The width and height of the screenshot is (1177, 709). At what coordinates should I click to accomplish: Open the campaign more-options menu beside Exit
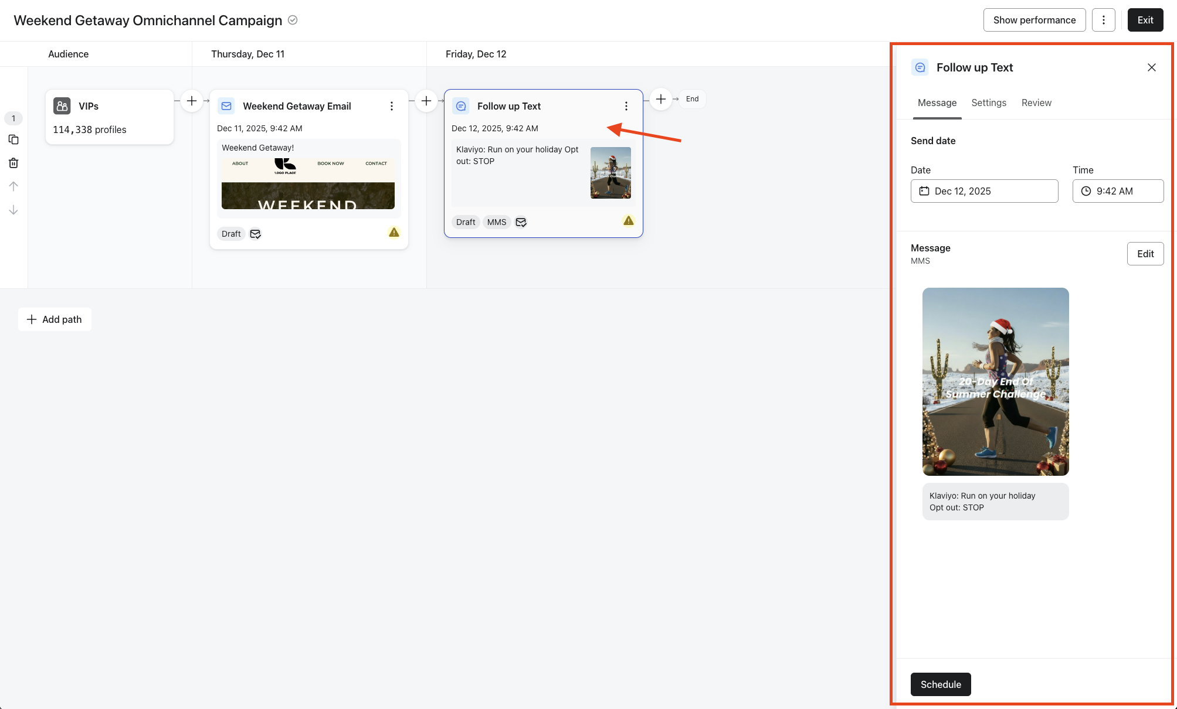pyautogui.click(x=1103, y=20)
